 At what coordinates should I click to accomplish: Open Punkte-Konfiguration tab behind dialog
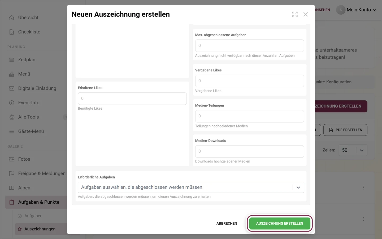coord(333,82)
